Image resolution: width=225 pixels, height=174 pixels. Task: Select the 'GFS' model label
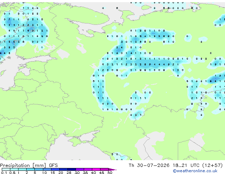tap(53, 165)
